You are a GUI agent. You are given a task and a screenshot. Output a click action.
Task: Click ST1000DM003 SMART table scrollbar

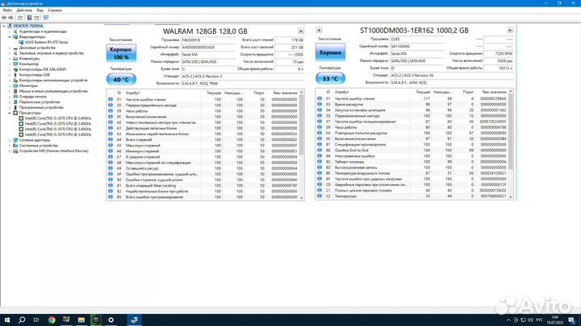tap(511, 143)
